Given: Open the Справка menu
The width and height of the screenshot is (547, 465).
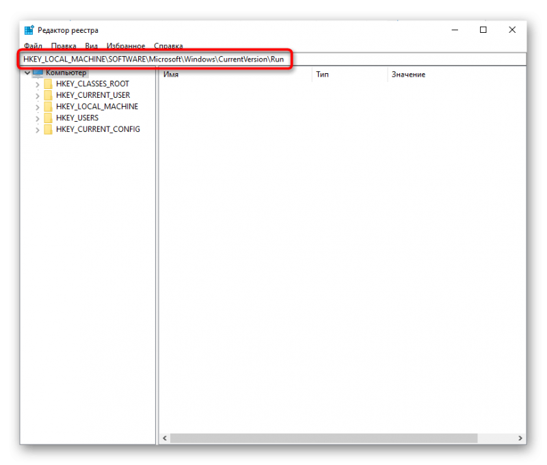Looking at the screenshot, I should [168, 46].
